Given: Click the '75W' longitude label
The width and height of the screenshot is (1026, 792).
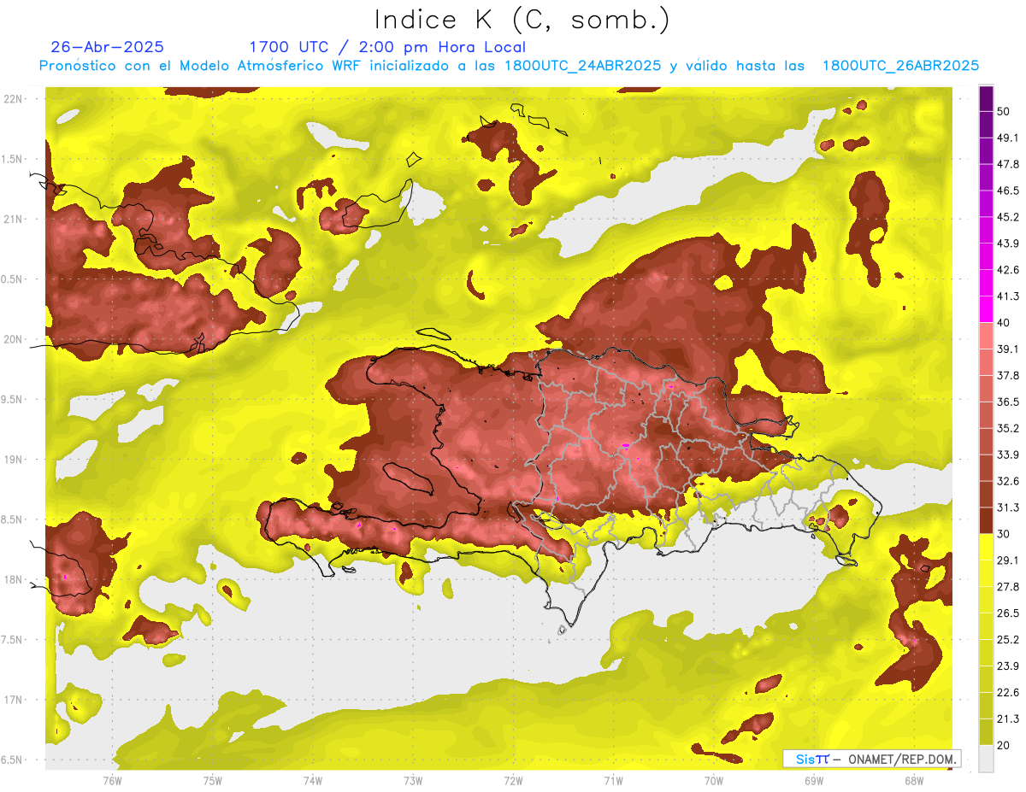Looking at the screenshot, I should [212, 781].
